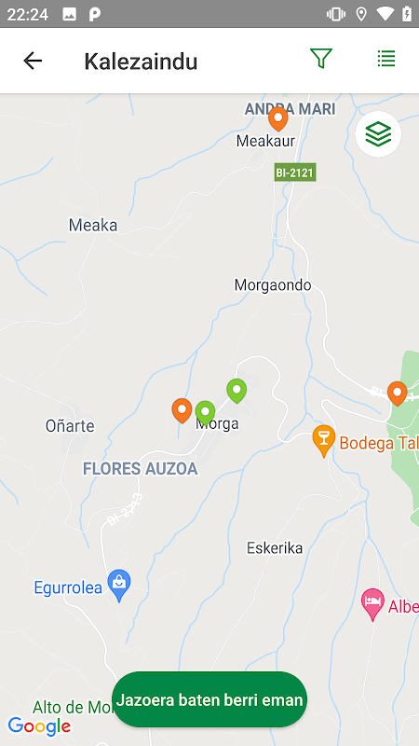419x746 pixels.
Task: Tap the pink hotel bed marker
Action: coord(373,604)
